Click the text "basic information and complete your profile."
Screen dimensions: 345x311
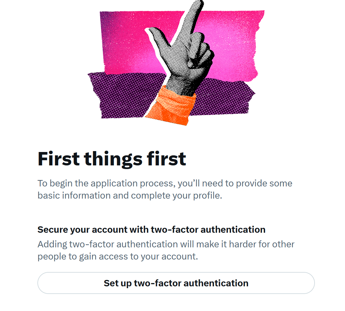(x=130, y=196)
